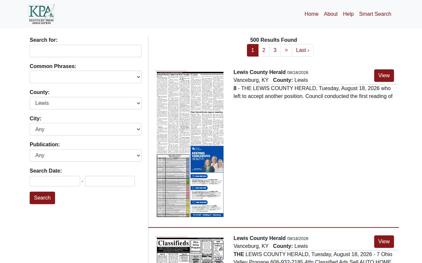Click the Search Date start field

point(55,181)
